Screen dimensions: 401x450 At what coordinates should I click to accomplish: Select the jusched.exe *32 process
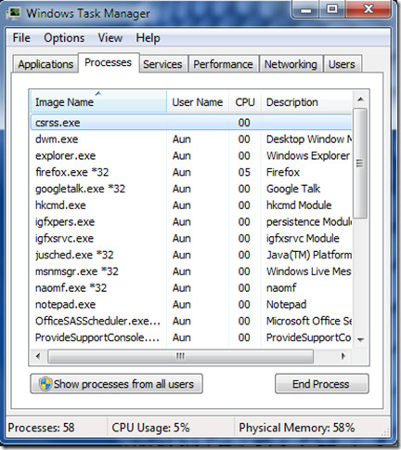(191, 255)
